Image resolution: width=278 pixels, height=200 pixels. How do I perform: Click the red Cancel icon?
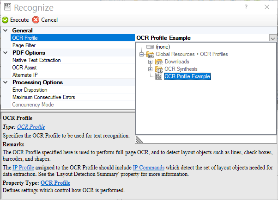coord(36,20)
